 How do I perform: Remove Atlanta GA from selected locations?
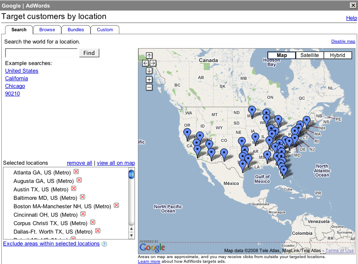tap(76, 171)
